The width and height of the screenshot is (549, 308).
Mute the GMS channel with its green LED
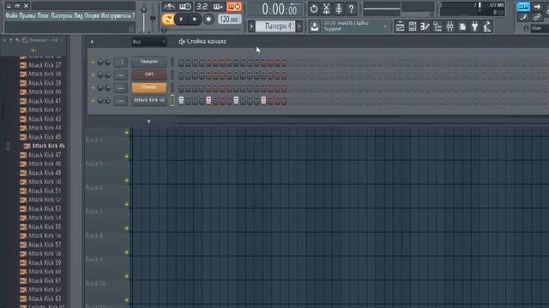[94, 75]
